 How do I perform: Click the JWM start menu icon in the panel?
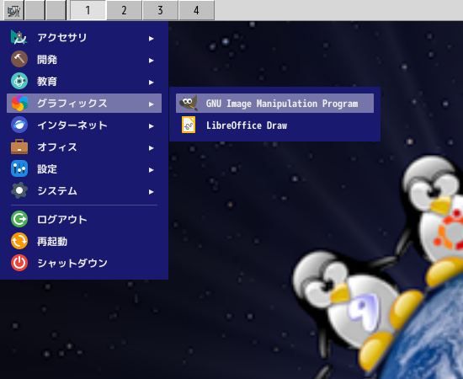pos(13,10)
